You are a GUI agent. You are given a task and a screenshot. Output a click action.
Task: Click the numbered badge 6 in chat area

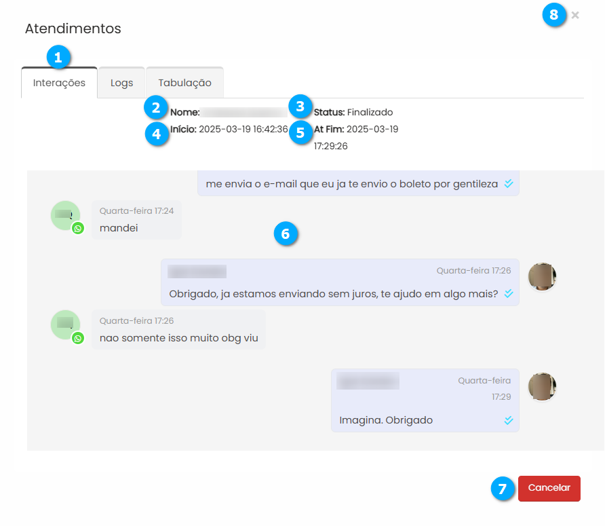click(x=286, y=233)
